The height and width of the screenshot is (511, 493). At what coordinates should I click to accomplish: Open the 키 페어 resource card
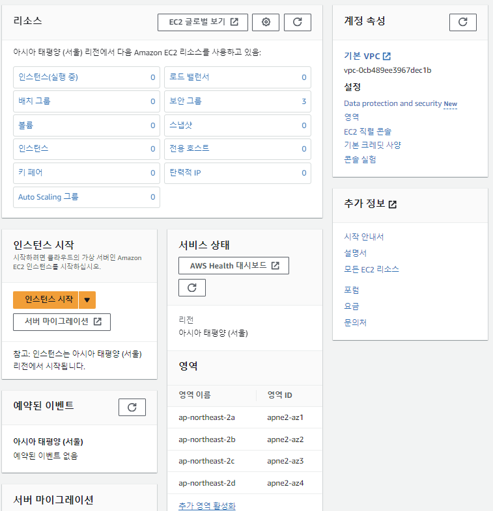87,173
